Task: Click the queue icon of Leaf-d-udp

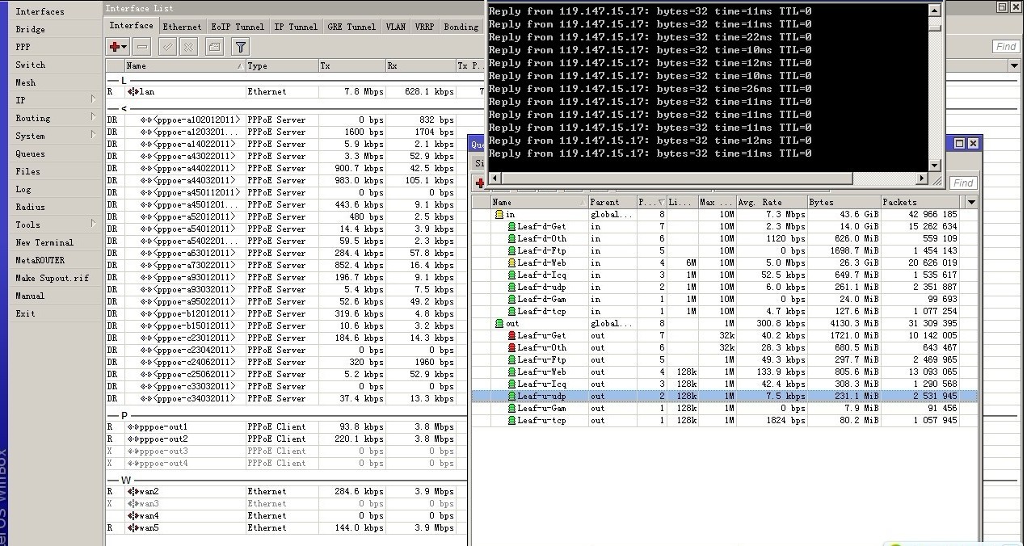Action: [511, 288]
